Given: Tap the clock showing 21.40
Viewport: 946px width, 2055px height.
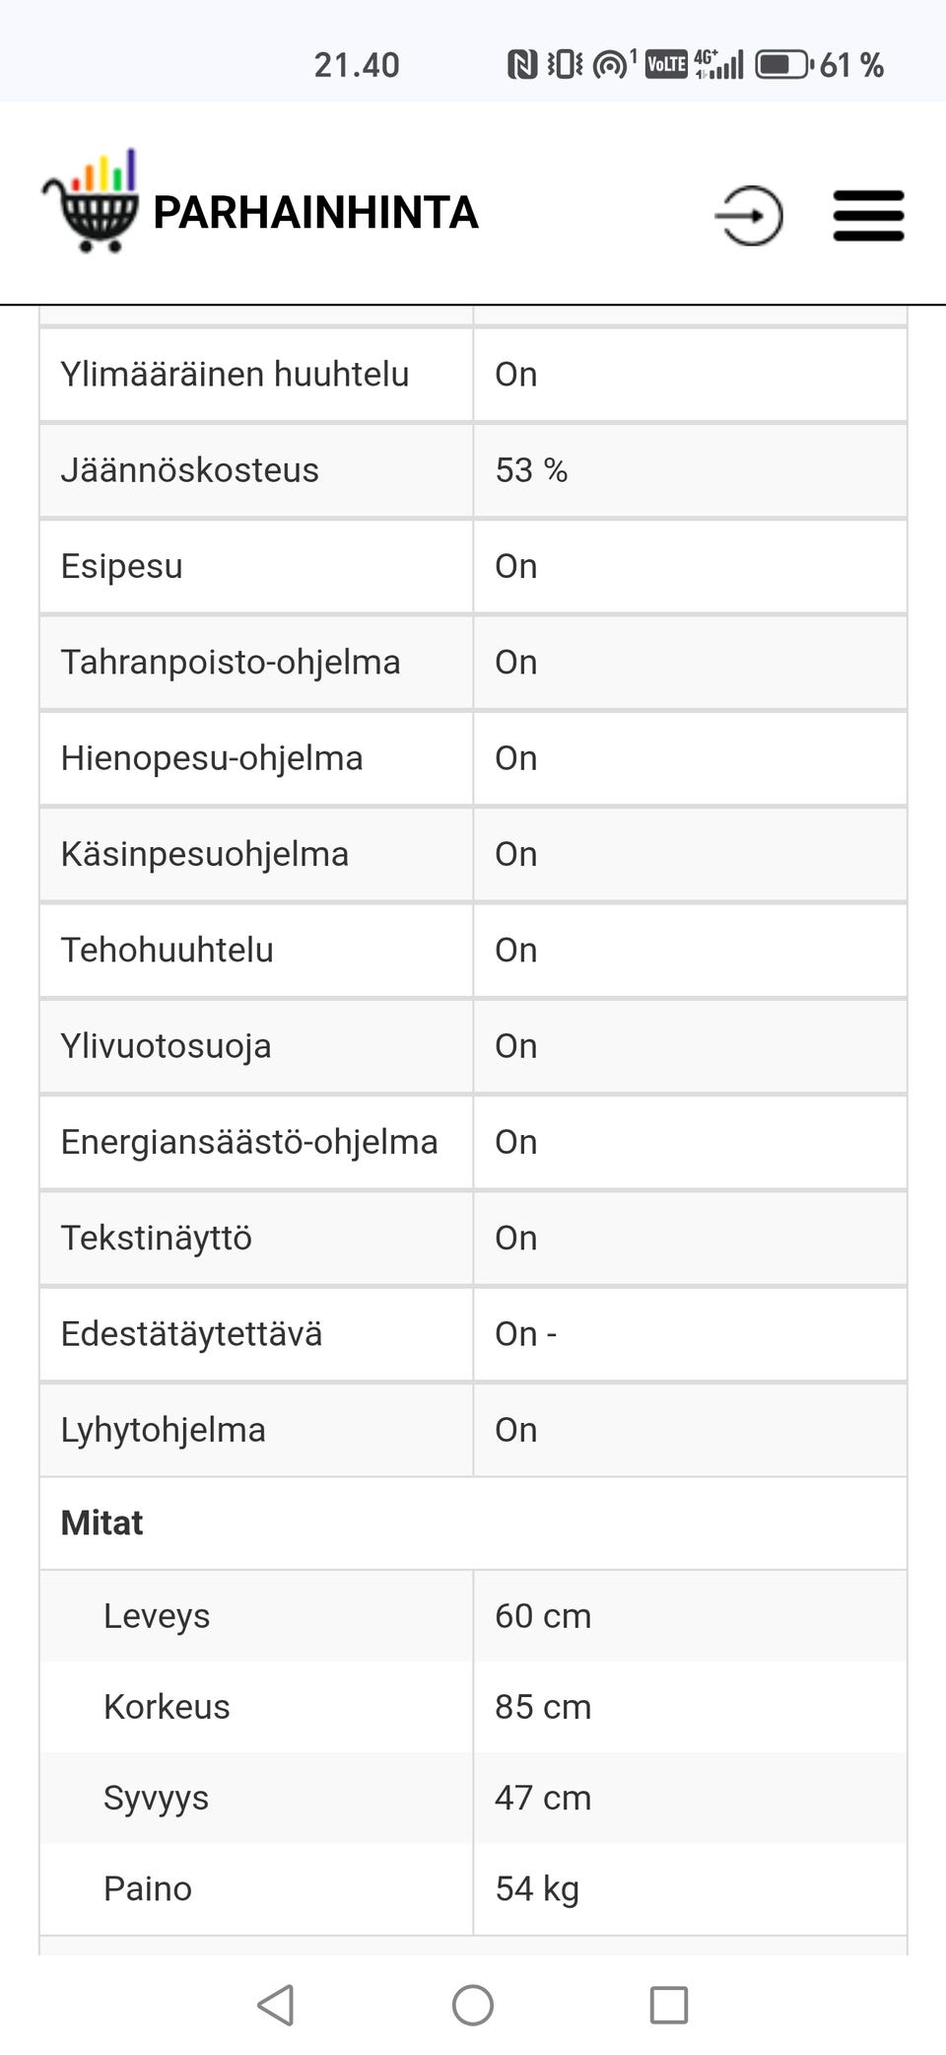Looking at the screenshot, I should click(x=357, y=65).
